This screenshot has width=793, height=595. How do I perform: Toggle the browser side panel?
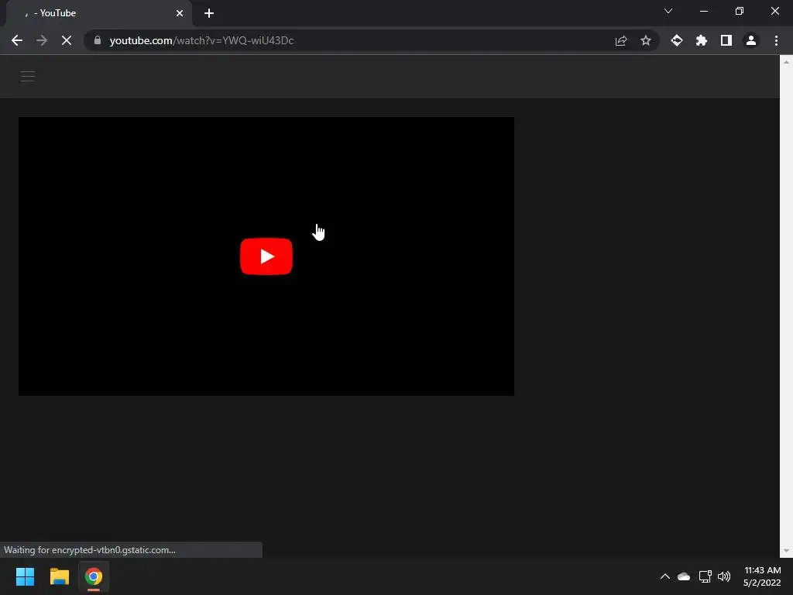coord(726,40)
